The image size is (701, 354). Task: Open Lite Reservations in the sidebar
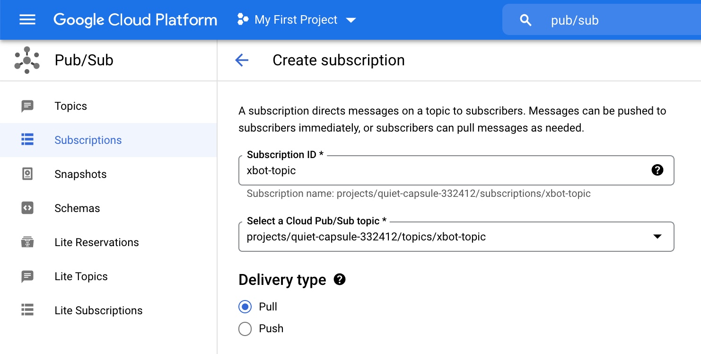tap(108, 242)
